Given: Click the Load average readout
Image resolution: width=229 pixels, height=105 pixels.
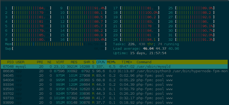Looking at the screenshot, I should click(x=146, y=49).
